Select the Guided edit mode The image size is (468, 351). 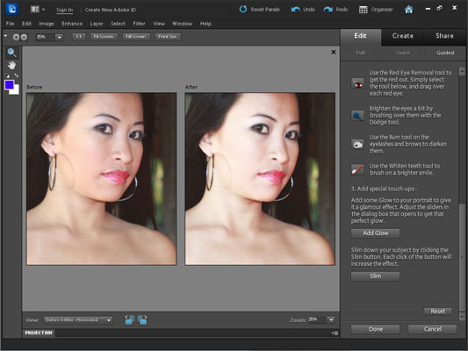tap(445, 53)
